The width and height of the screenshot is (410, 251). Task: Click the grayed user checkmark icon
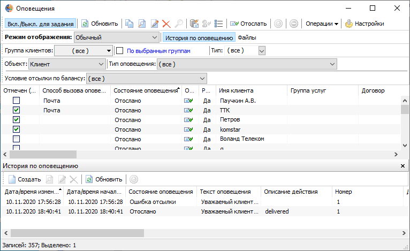coord(206,24)
